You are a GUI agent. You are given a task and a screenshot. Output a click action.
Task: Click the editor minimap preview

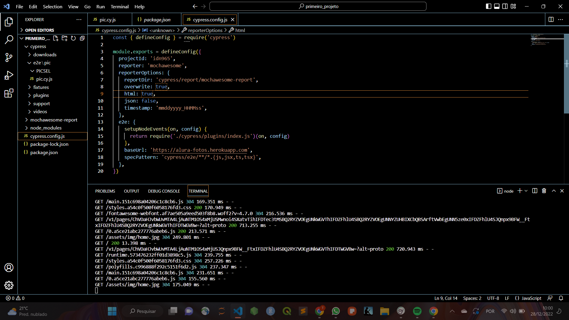547,40
